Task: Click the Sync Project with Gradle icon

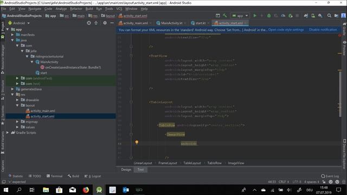Action: (306, 16)
